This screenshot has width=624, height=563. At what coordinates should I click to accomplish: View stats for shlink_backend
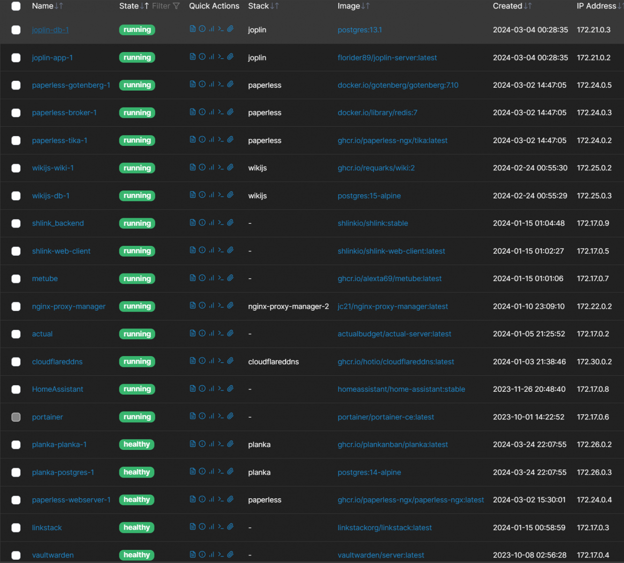211,223
